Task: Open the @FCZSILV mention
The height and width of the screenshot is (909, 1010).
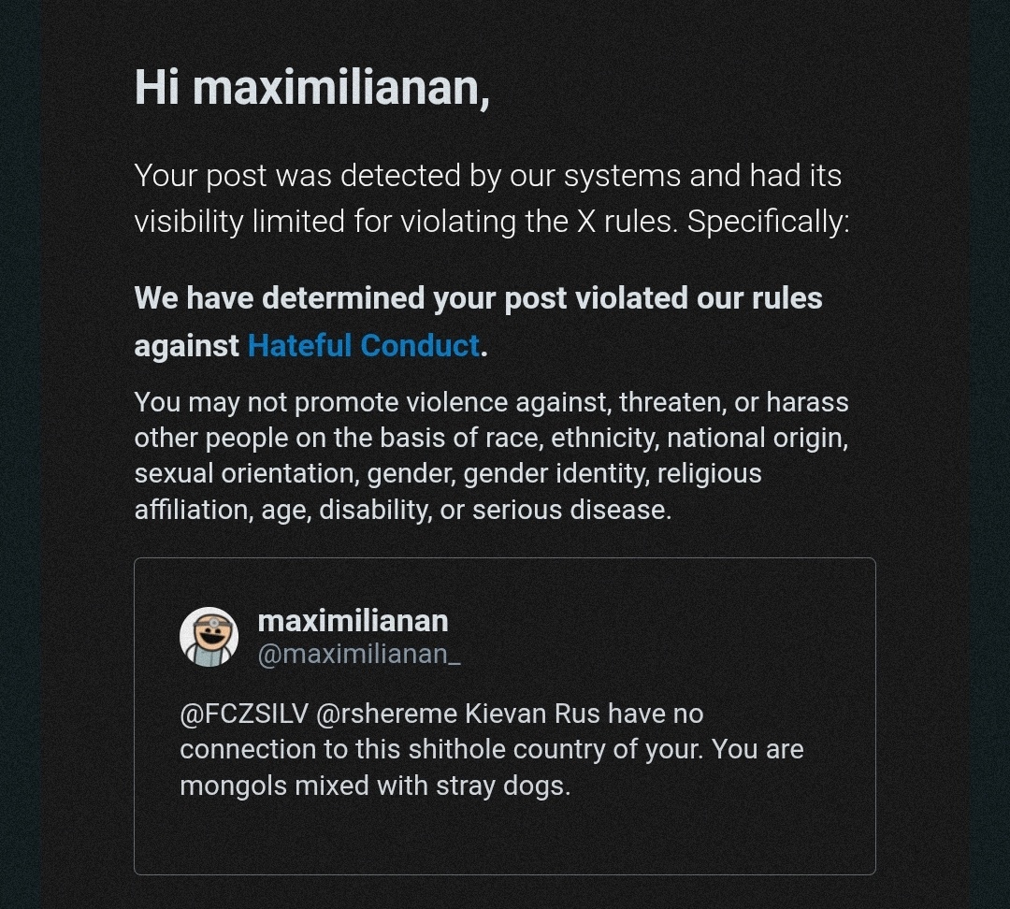Action: click(x=243, y=714)
